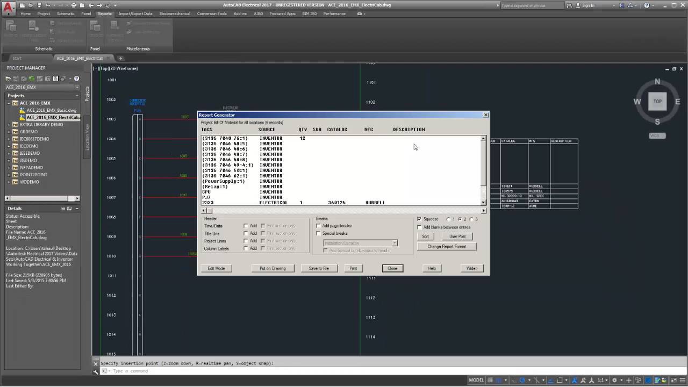
Task: Click the Wide> button in Report Generator
Action: point(472,268)
